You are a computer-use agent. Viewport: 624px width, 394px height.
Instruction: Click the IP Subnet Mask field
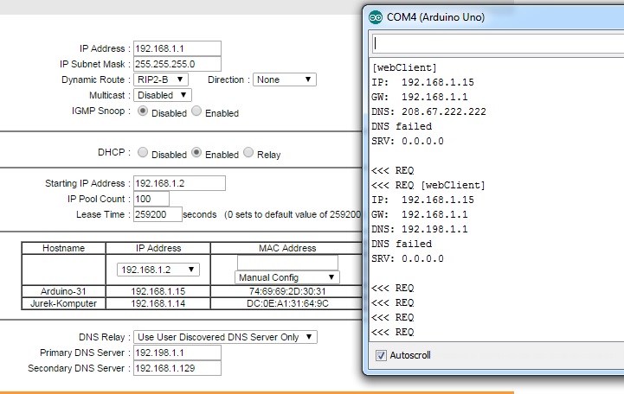177,64
